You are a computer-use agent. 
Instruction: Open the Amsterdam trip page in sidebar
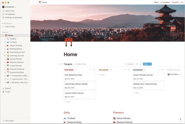point(20,76)
